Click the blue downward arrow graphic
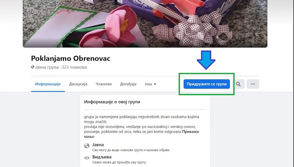Image resolution: width=294 pixels, height=167 pixels. [206, 60]
